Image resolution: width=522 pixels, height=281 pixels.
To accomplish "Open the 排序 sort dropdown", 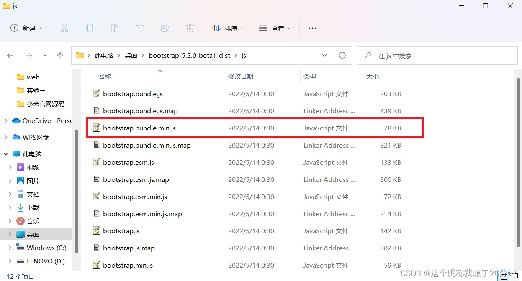I will tap(228, 28).
